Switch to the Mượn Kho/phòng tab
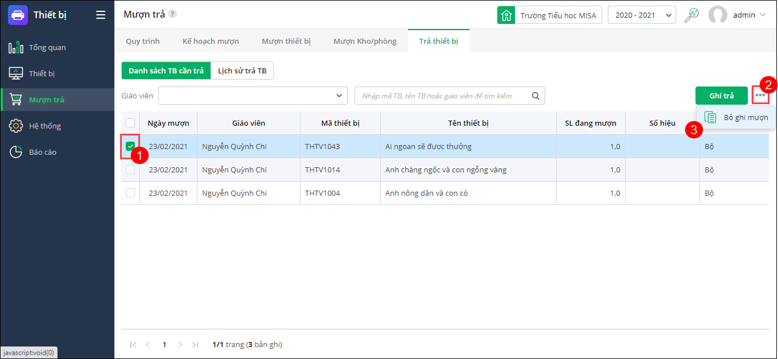 [x=365, y=41]
